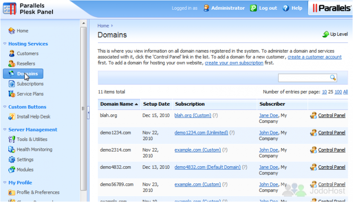353x202 pixels.
Task: Click the Install Help Desk icon
Action: coord(11,117)
